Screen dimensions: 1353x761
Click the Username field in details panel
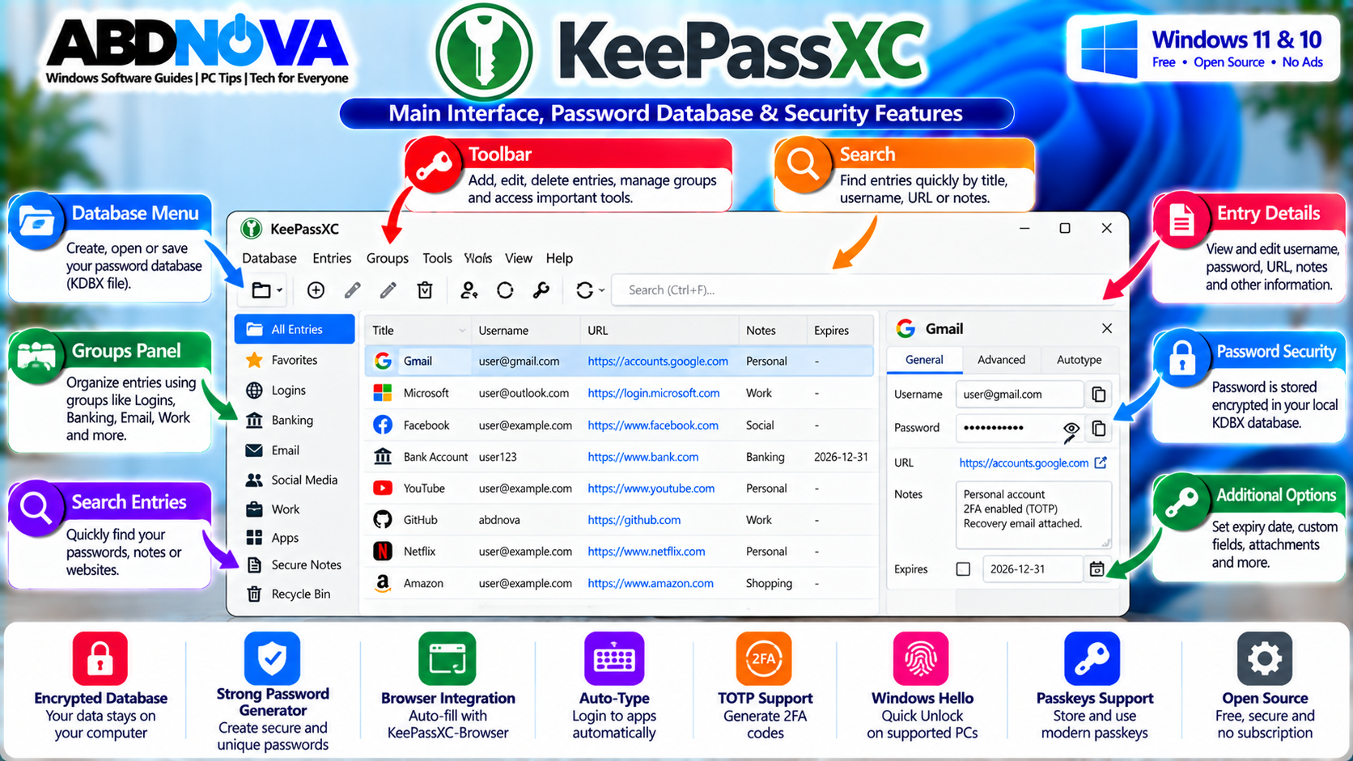pos(1020,395)
